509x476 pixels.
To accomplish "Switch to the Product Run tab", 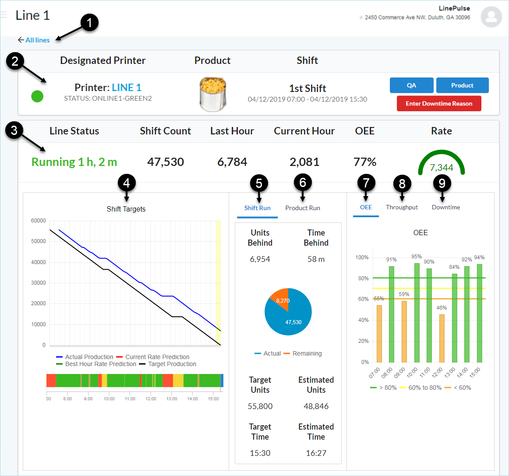I will [302, 208].
